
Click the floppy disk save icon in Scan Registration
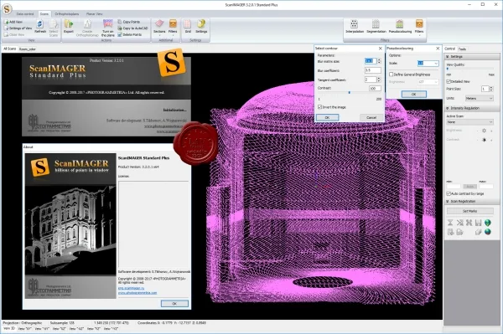click(x=479, y=223)
